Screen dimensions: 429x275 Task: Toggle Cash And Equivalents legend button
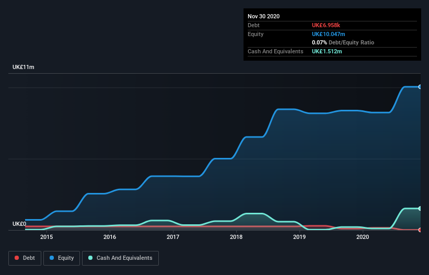[x=120, y=258]
